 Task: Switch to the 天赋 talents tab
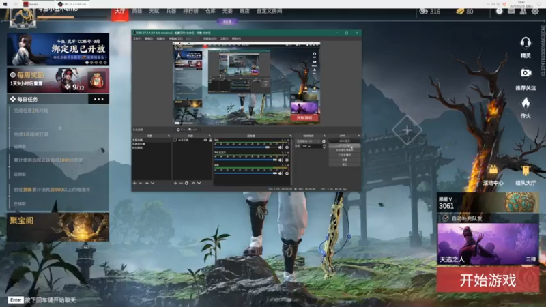[154, 11]
